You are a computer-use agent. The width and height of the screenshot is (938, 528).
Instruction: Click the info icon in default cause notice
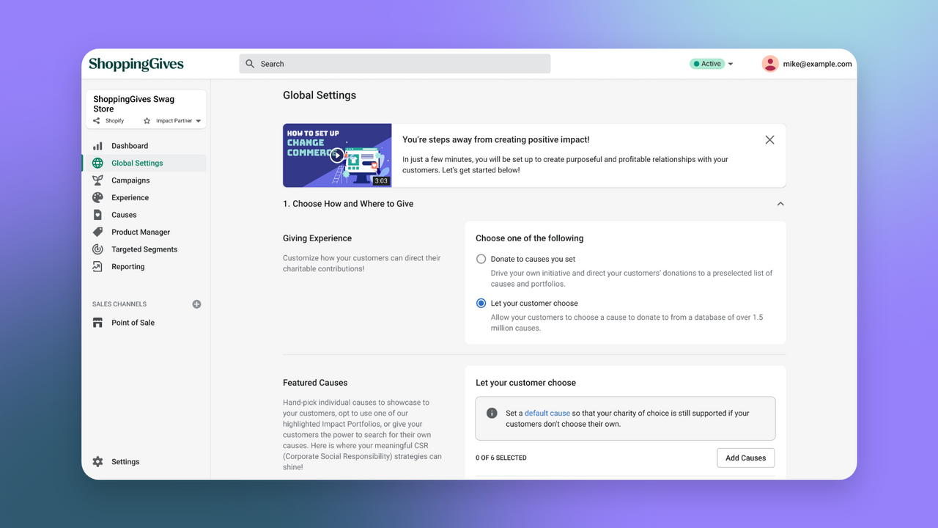492,414
